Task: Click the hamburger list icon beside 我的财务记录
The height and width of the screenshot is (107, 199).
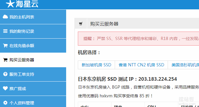Action: pyautogui.click(x=5, y=31)
